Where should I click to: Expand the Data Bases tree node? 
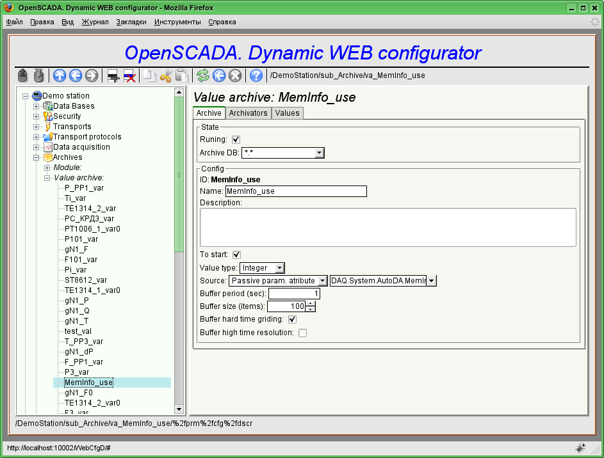(x=37, y=106)
